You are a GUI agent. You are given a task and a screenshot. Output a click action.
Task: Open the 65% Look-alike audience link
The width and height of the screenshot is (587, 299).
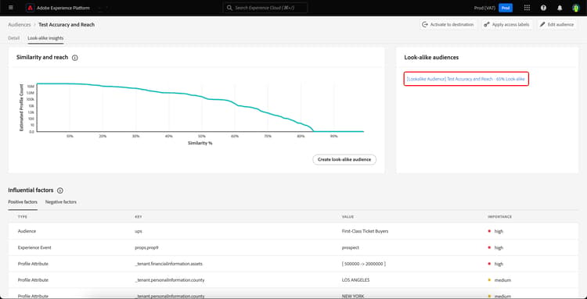(x=466, y=79)
